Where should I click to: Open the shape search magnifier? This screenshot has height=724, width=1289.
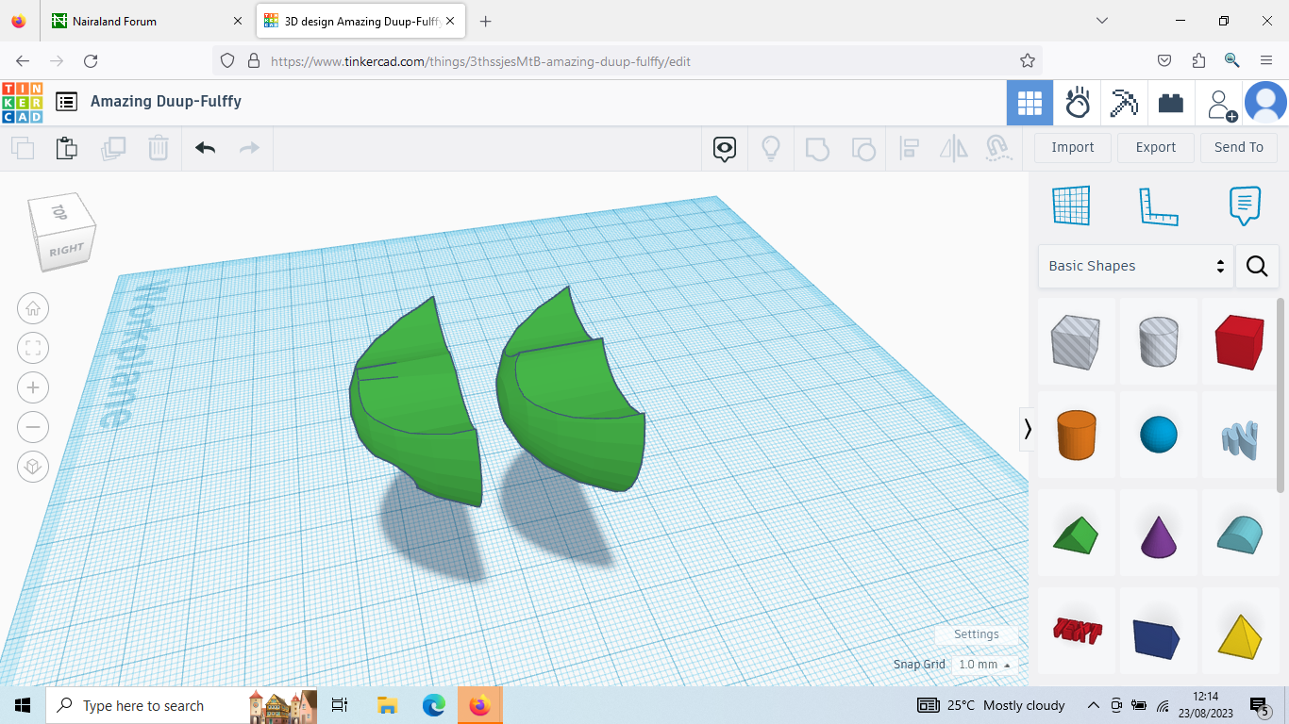(1257, 266)
